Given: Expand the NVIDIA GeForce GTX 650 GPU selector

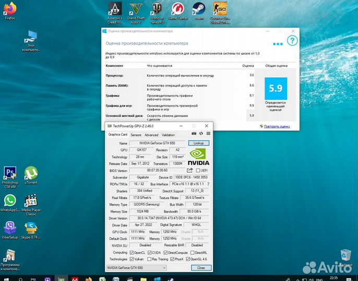Looking at the screenshot, I should click(x=136, y=268).
